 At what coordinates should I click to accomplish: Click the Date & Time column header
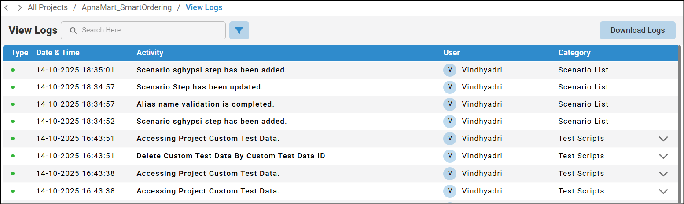pos(58,53)
